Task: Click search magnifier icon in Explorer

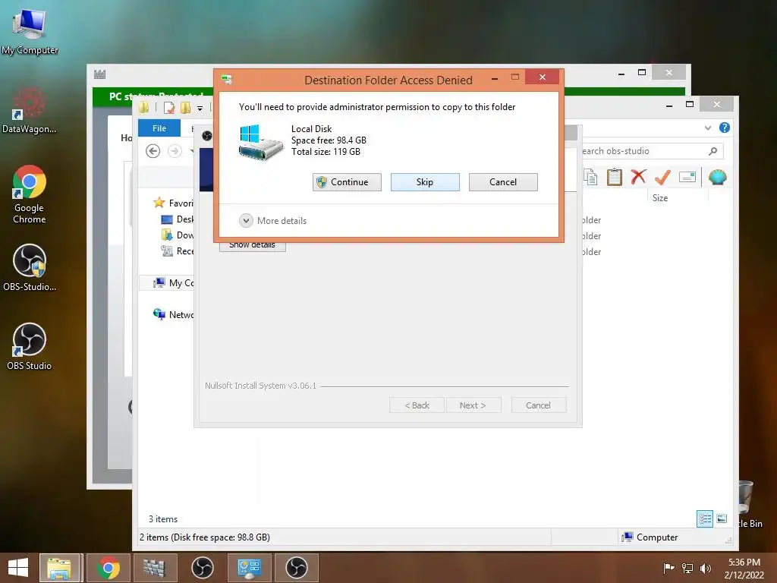Action: click(x=713, y=151)
